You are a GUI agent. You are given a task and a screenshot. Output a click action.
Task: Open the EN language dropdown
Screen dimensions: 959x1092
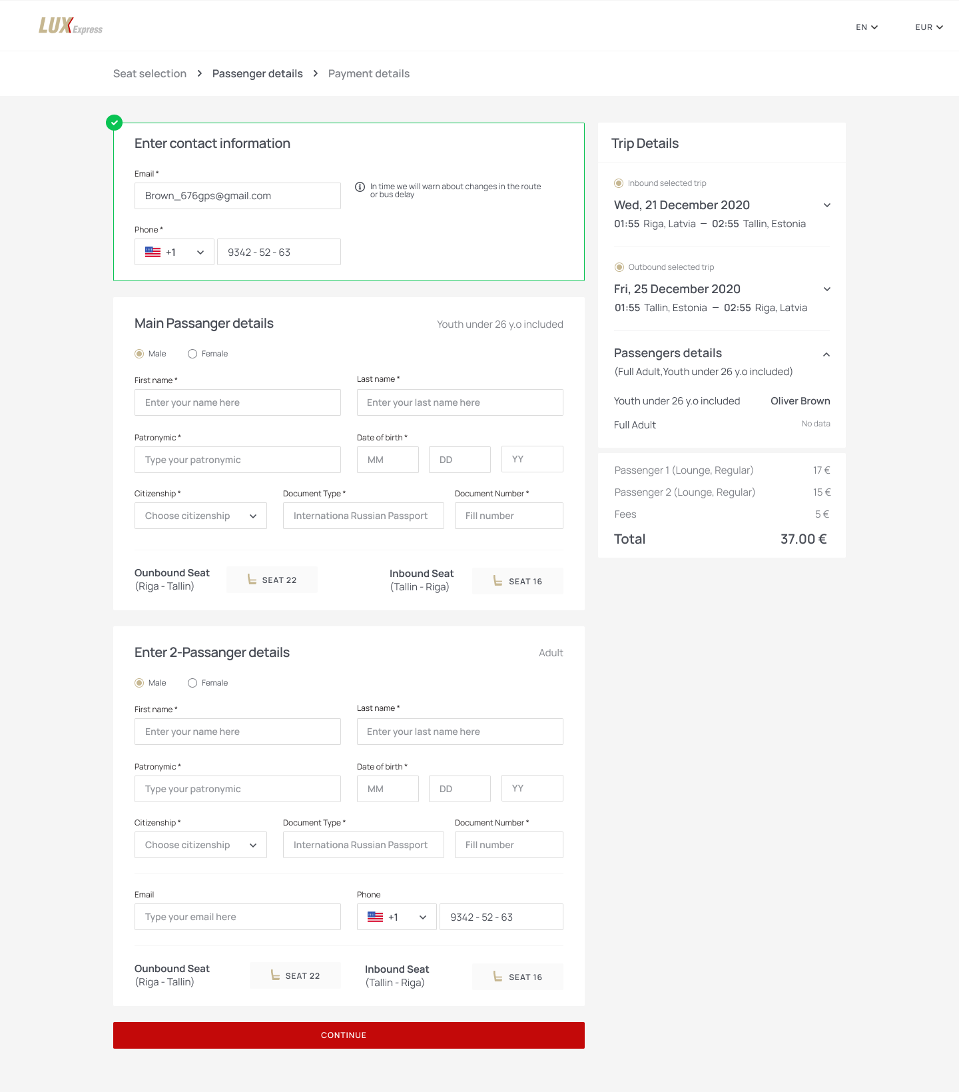[x=867, y=27]
